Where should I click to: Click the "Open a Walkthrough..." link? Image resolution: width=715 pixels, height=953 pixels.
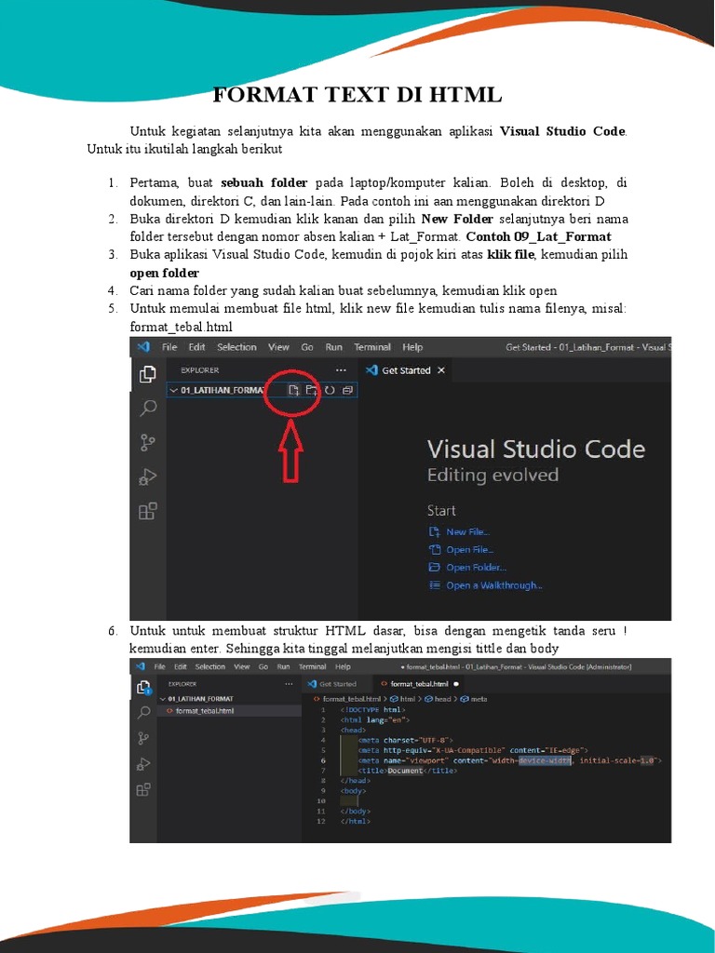[x=492, y=585]
